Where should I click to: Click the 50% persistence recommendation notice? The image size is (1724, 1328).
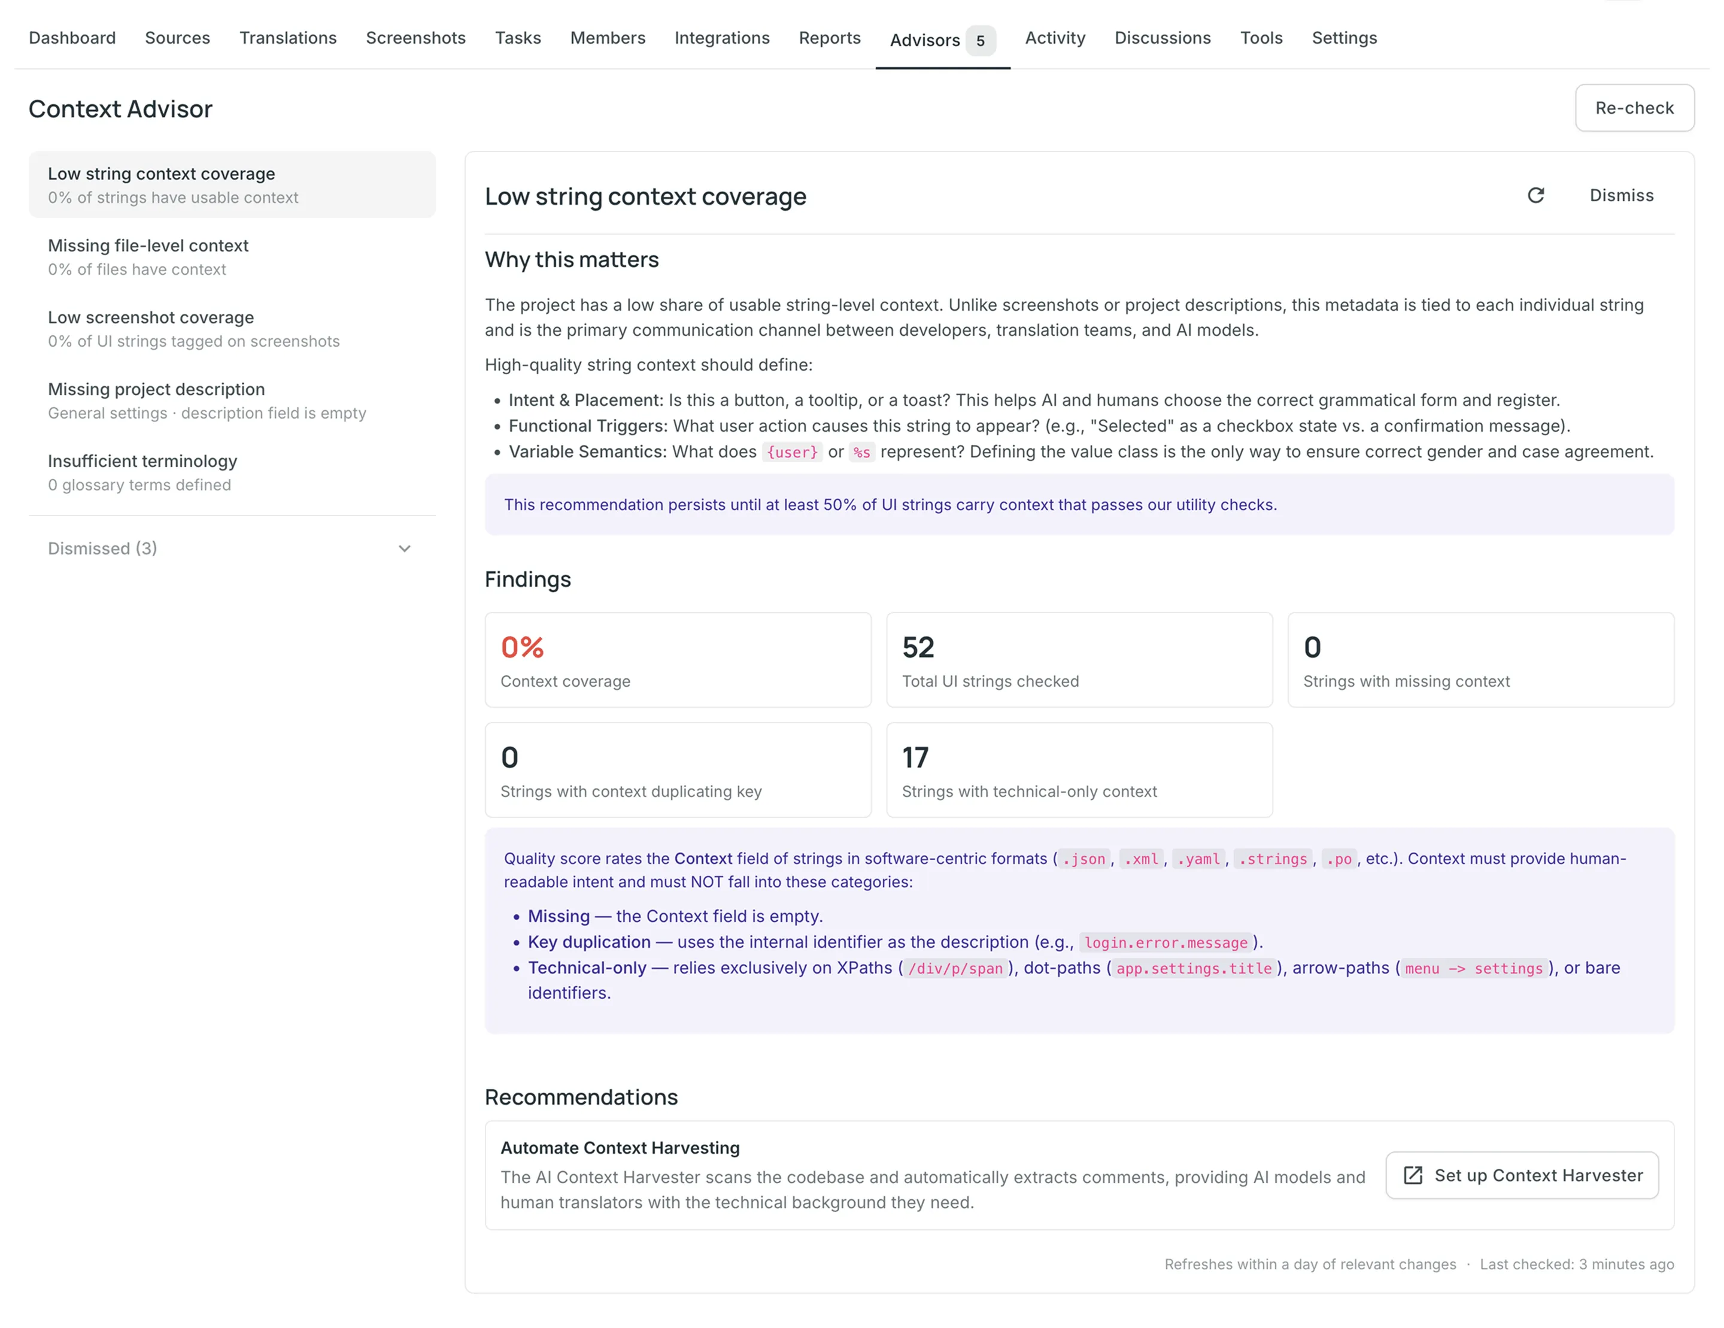point(1079,505)
